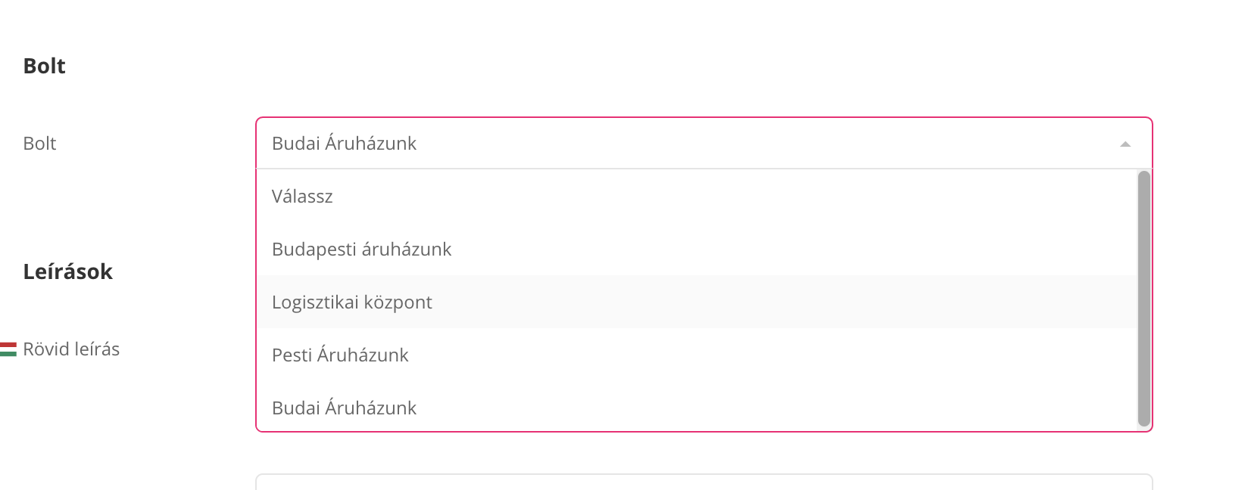The height and width of the screenshot is (490, 1251).
Task: Choose Budai Áruházunk at the list bottom
Action: click(x=344, y=408)
